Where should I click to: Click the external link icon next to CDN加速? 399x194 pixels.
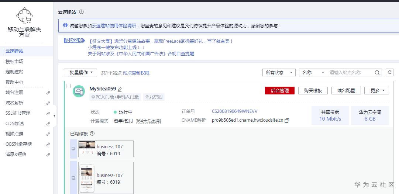coord(48,124)
